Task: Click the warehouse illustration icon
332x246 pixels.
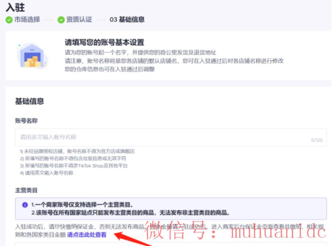Action: (33, 57)
